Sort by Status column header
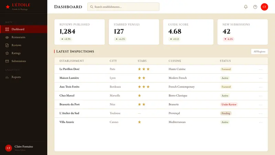 [225, 61]
